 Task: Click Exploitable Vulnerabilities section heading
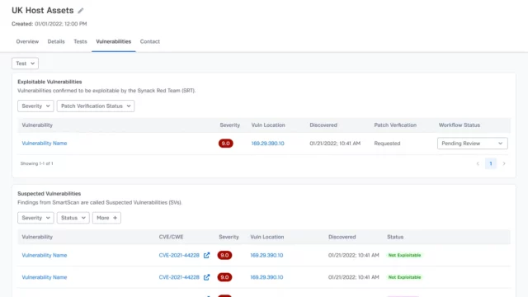pyautogui.click(x=49, y=82)
